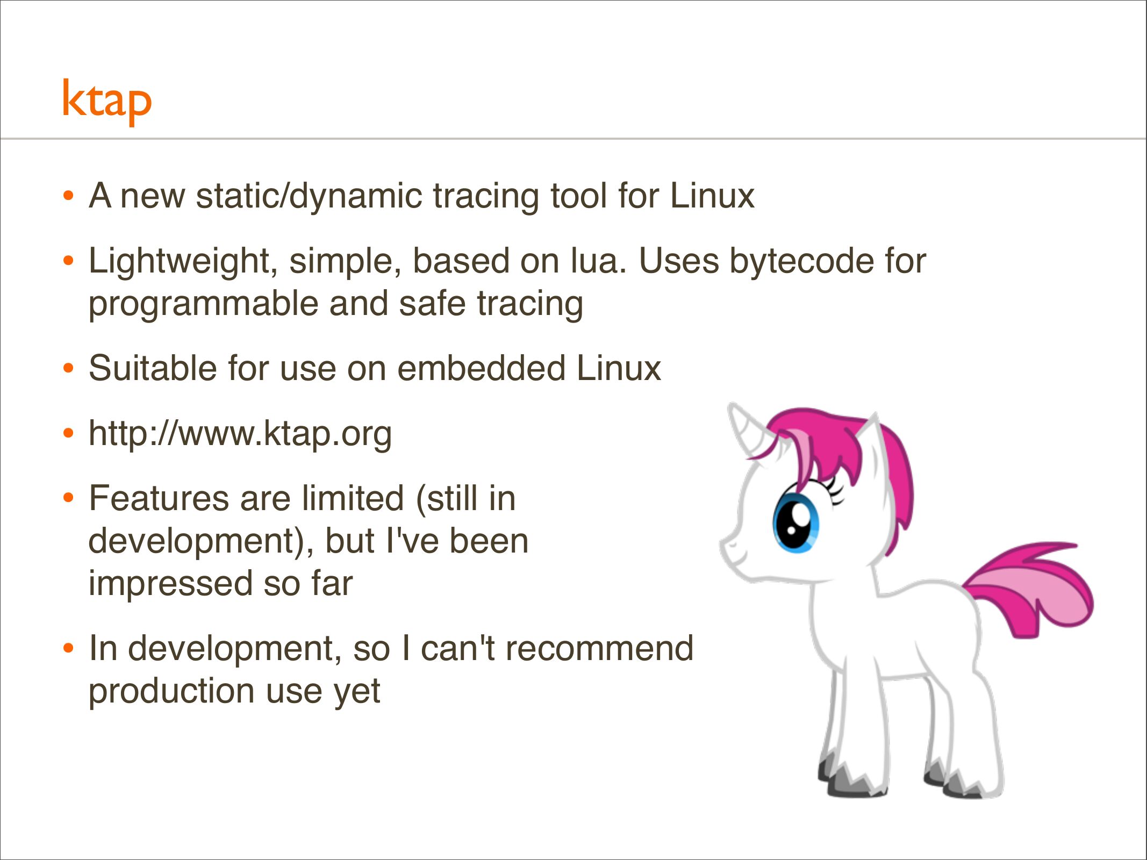The image size is (1147, 860).
Task: Click the orange bullet beside "Suitable for use"
Action: tap(68, 369)
